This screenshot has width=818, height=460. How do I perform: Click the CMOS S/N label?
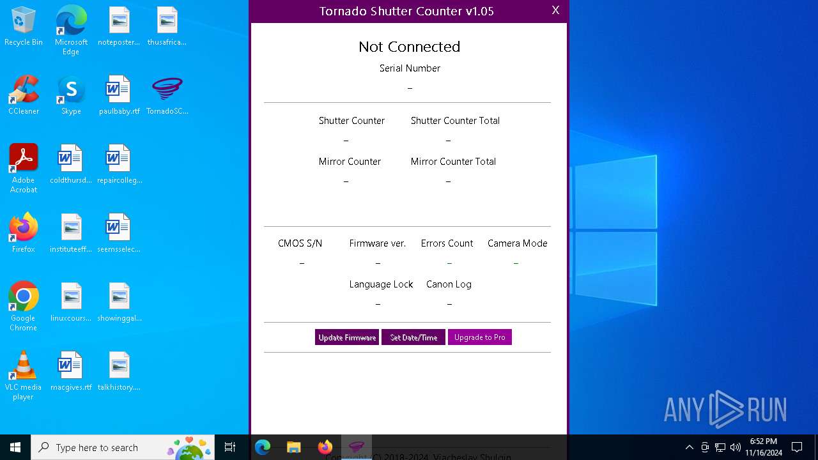[300, 243]
